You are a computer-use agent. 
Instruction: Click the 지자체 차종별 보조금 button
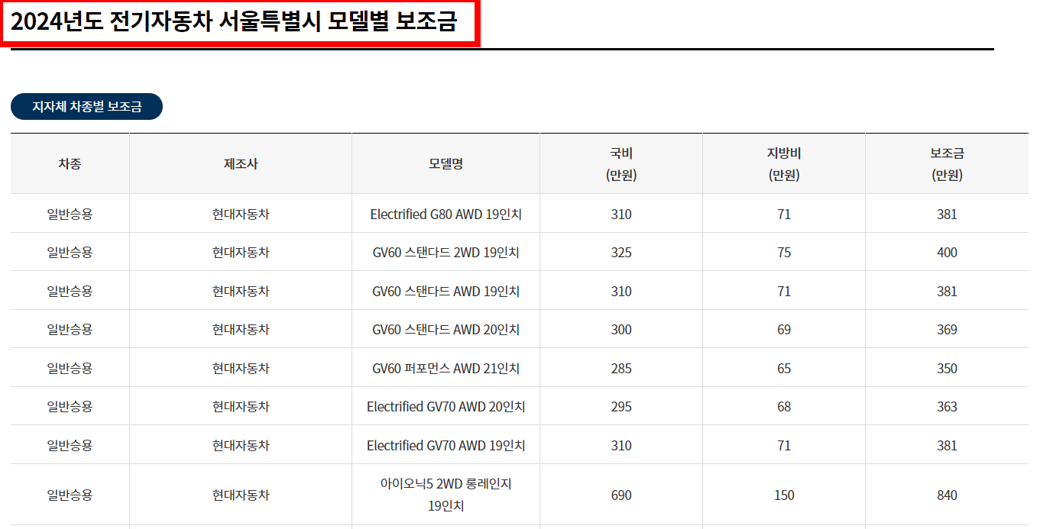click(86, 107)
